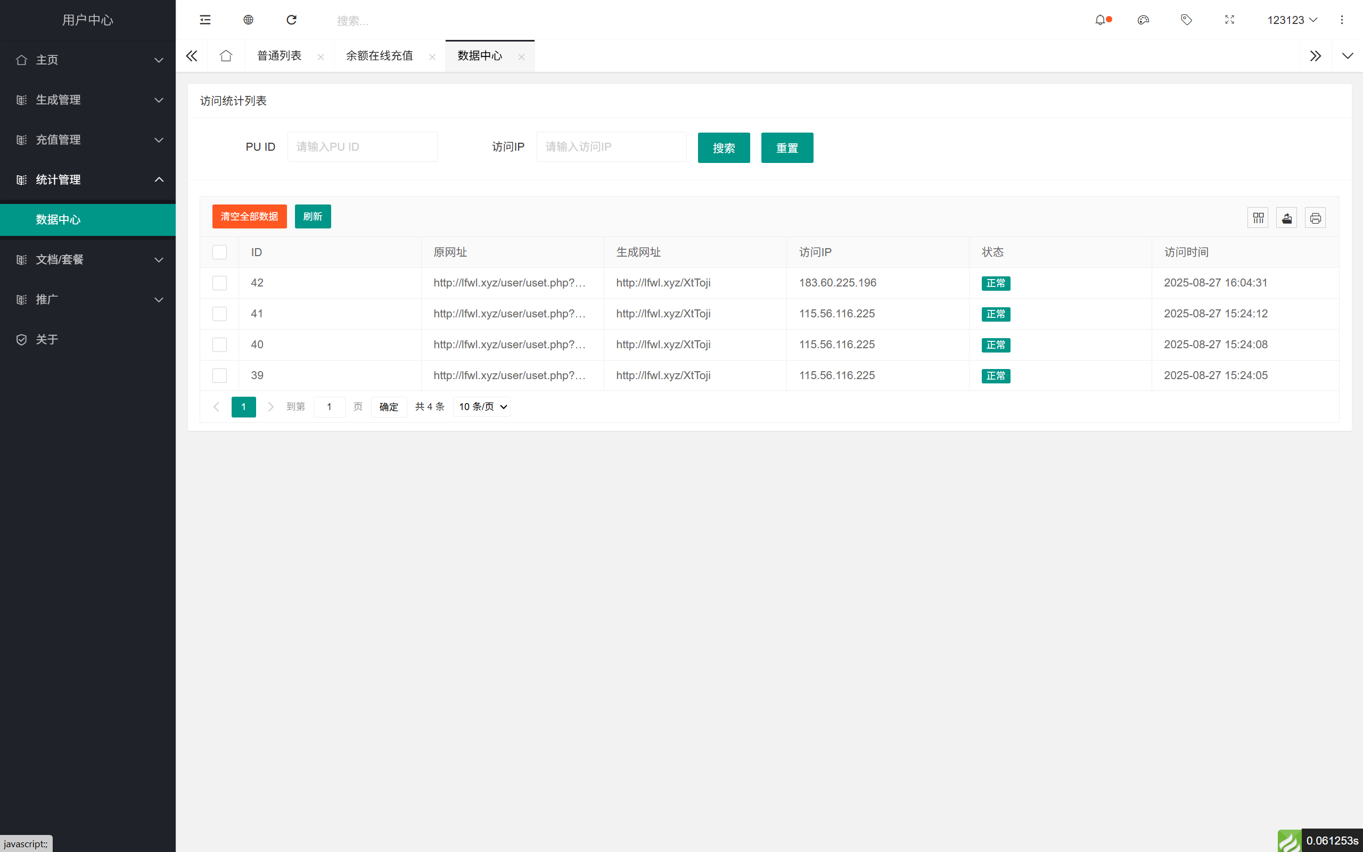
Task: Click the tag icon in top bar
Action: (x=1186, y=20)
